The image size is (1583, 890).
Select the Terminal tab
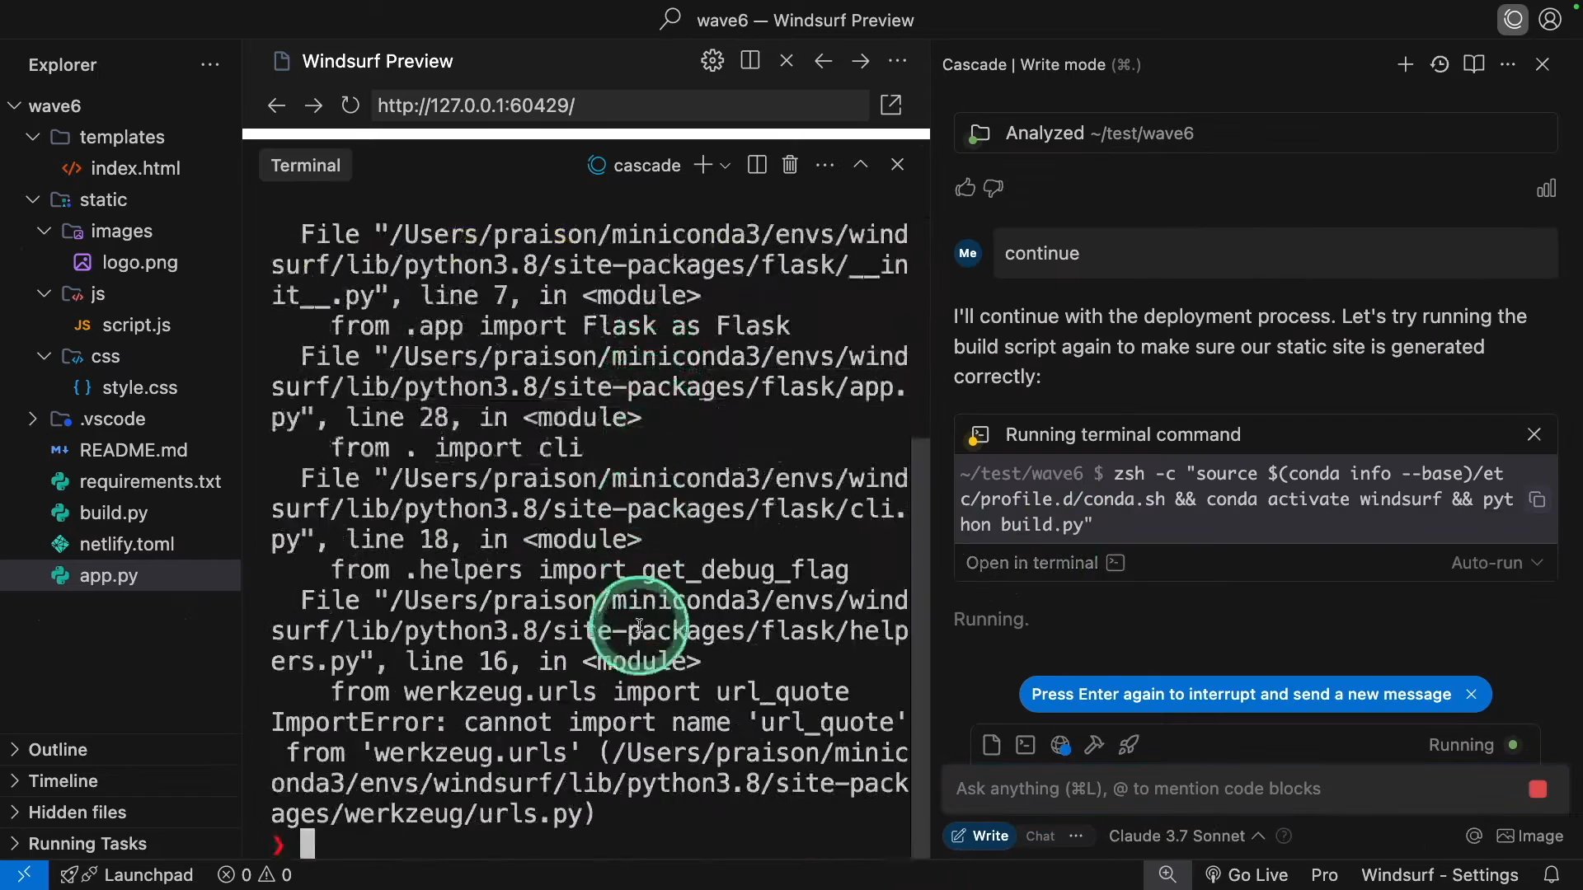[305, 165]
